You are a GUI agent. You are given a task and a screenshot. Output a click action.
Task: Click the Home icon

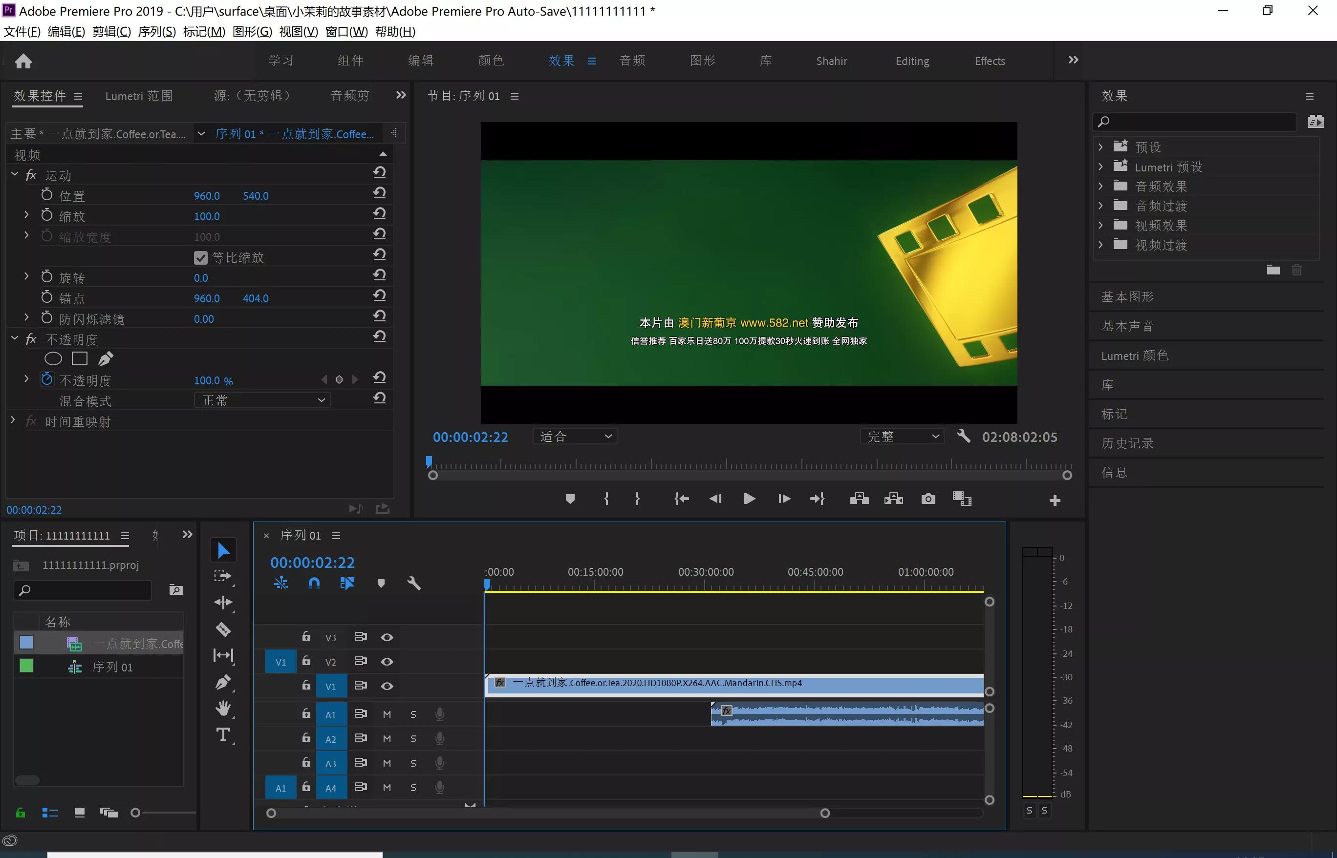pyautogui.click(x=23, y=61)
